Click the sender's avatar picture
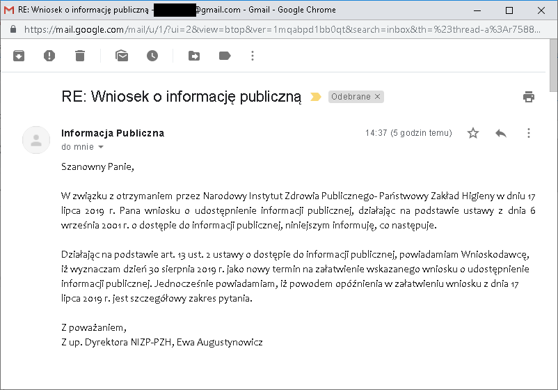This screenshot has height=390, width=558. [36, 140]
